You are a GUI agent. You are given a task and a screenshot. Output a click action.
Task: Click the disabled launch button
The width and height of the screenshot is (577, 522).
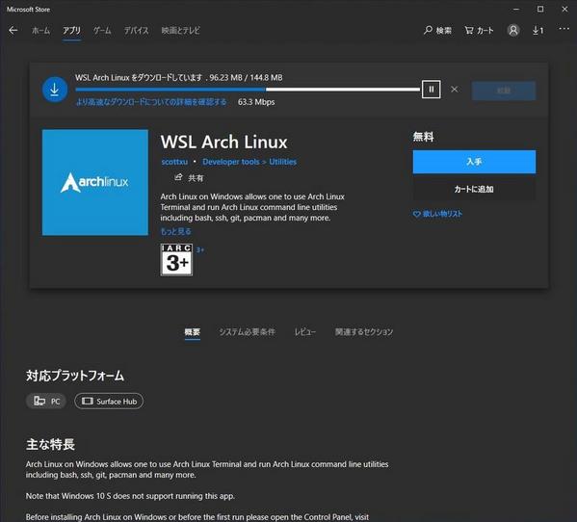coord(504,91)
